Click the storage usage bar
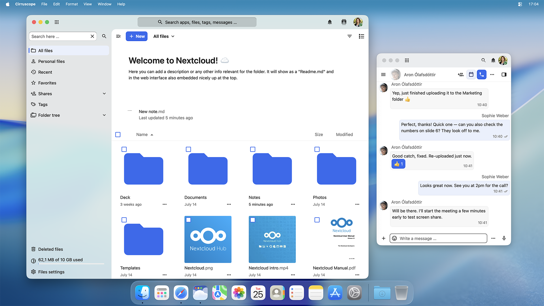544x306 pixels. click(x=71, y=264)
